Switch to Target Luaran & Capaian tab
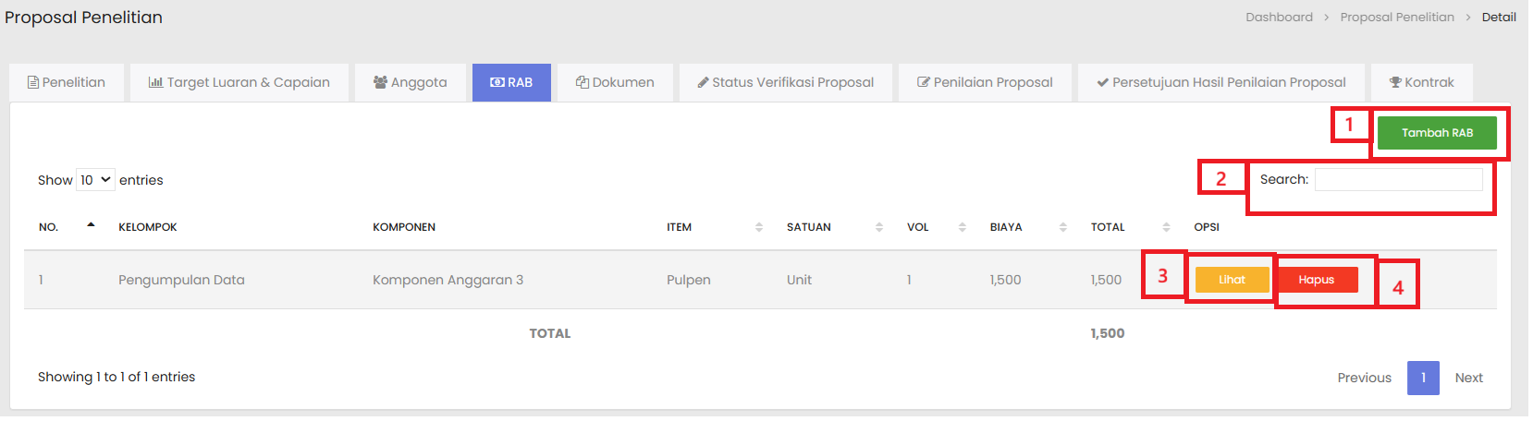1533x421 pixels. coord(239,82)
